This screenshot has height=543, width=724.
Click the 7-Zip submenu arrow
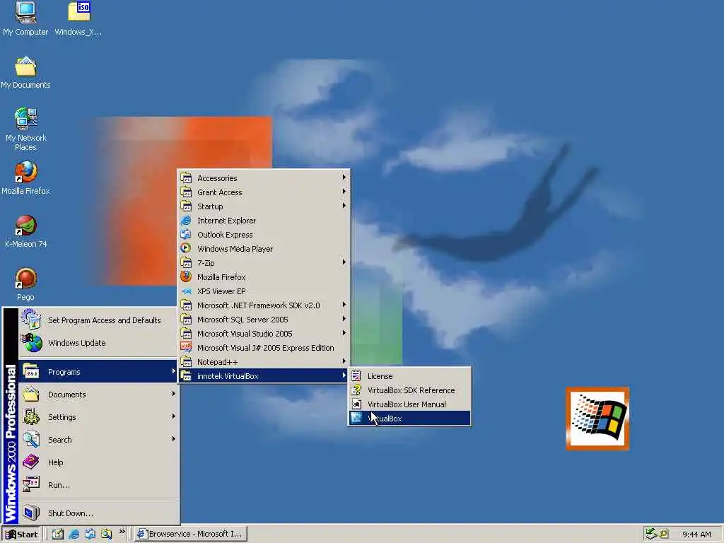tap(344, 262)
